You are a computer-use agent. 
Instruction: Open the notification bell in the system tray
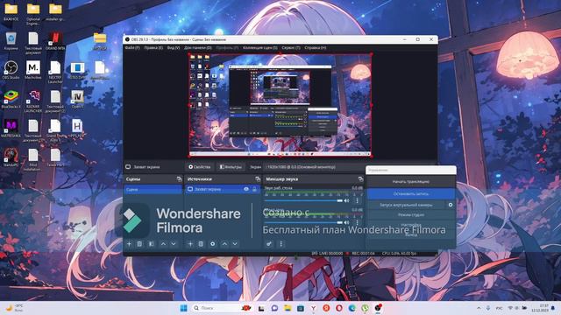click(553, 308)
